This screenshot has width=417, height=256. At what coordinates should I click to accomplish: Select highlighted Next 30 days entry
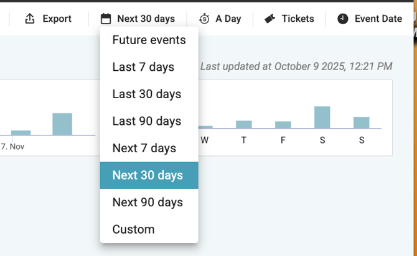tap(148, 175)
